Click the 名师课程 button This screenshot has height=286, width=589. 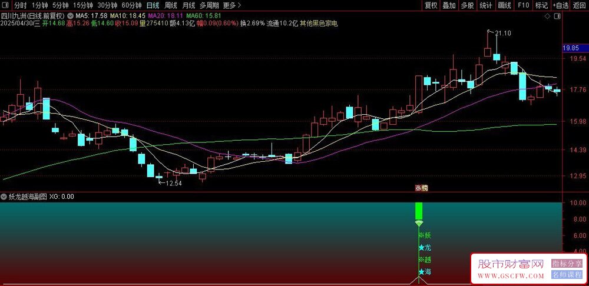point(567,275)
